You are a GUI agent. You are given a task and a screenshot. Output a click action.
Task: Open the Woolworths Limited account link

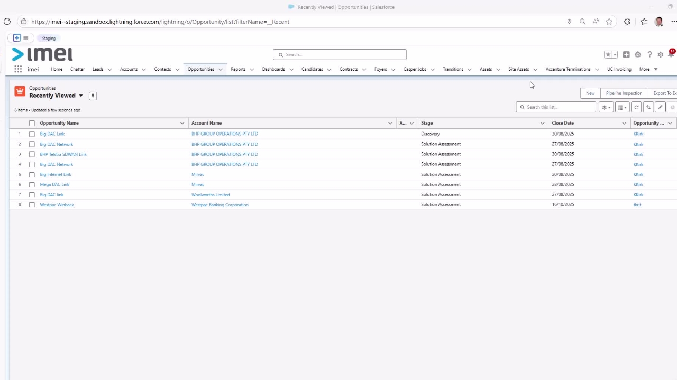(x=211, y=195)
